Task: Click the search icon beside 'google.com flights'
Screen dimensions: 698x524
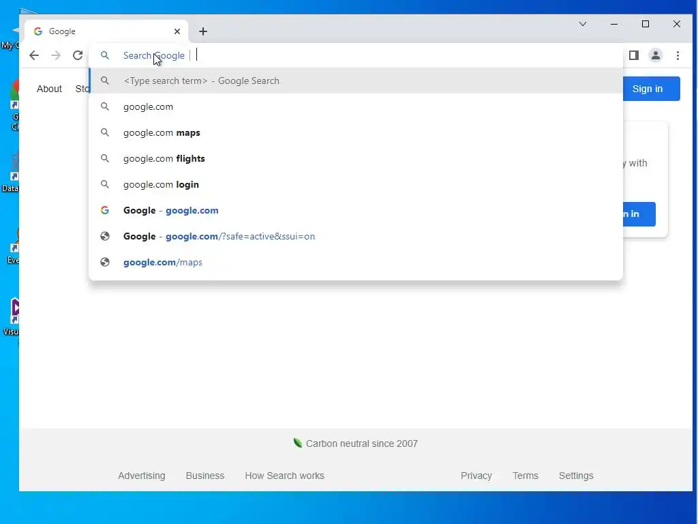Action: 104,158
